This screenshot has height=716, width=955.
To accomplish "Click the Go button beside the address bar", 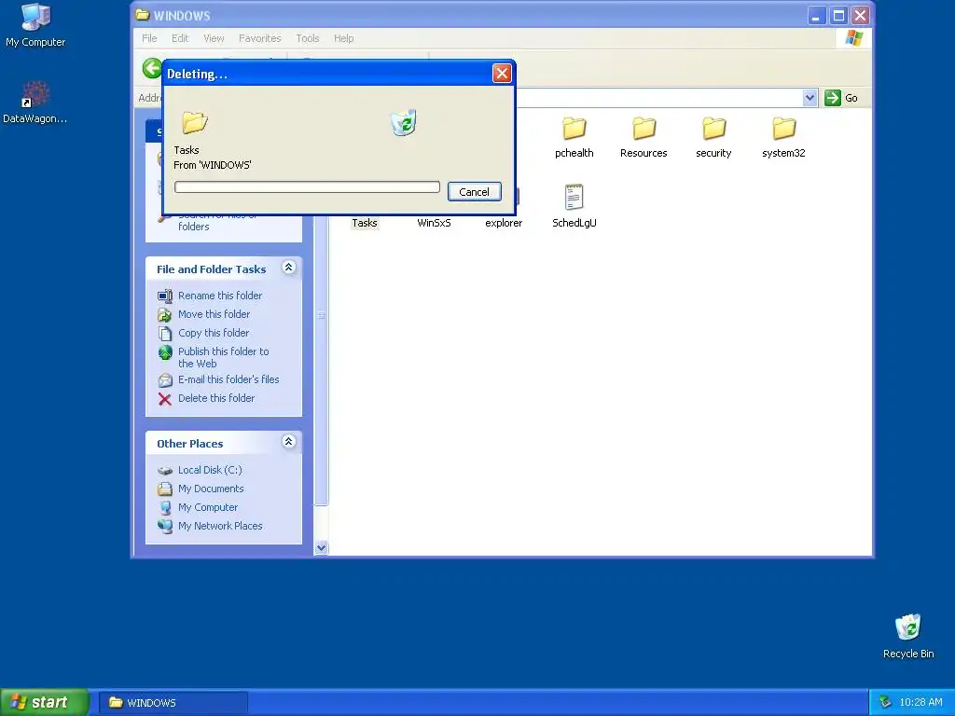I will 842,98.
